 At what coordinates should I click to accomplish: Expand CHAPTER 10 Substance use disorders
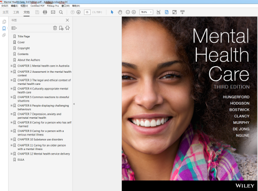point(12,139)
